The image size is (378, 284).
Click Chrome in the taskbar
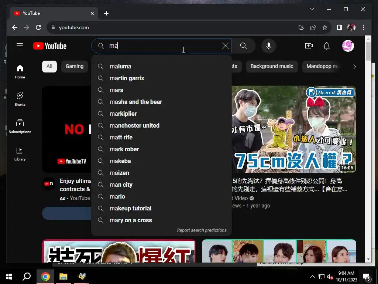45,277
